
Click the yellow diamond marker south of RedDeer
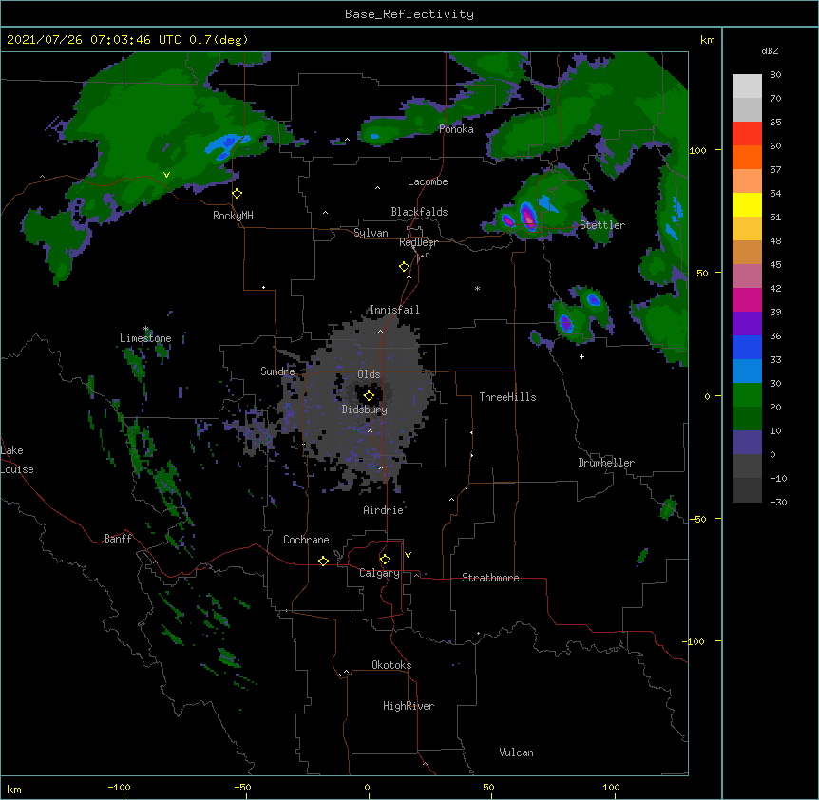click(405, 267)
